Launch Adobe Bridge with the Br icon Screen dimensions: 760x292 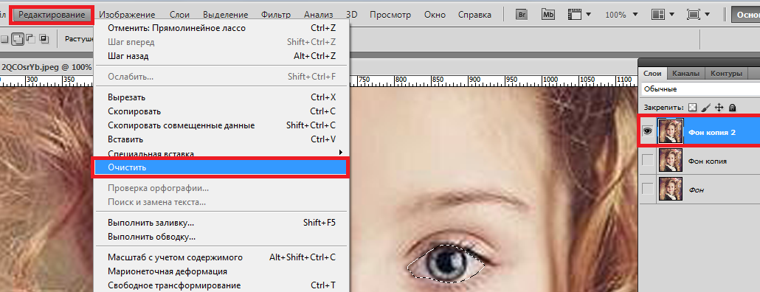click(x=522, y=15)
